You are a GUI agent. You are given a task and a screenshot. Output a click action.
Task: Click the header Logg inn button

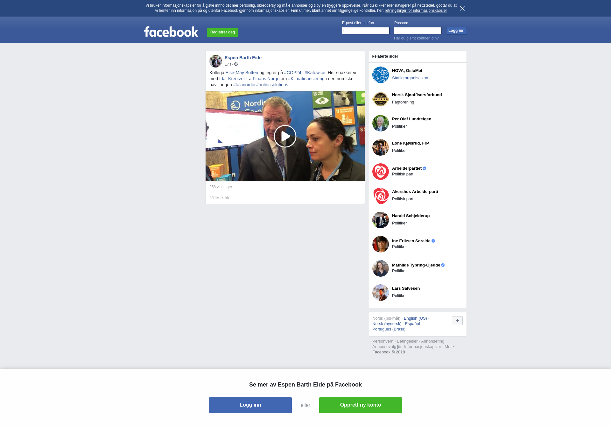[x=456, y=31]
